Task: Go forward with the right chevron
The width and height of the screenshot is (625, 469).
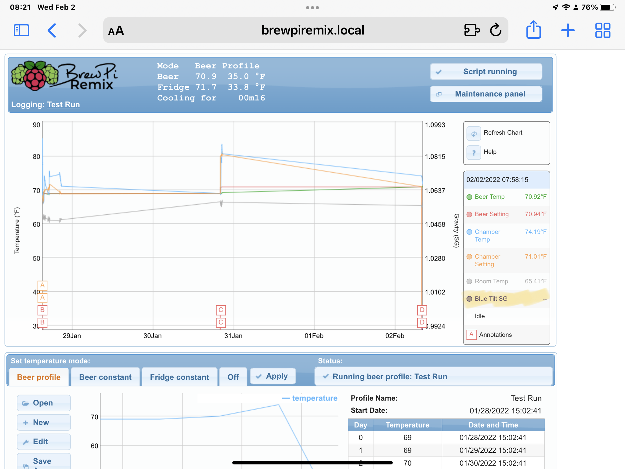Action: [x=82, y=30]
